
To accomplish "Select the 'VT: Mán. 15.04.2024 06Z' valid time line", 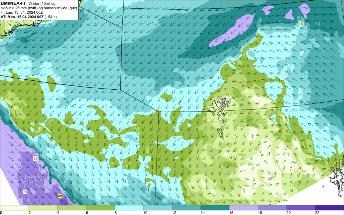I will pyautogui.click(x=22, y=17).
